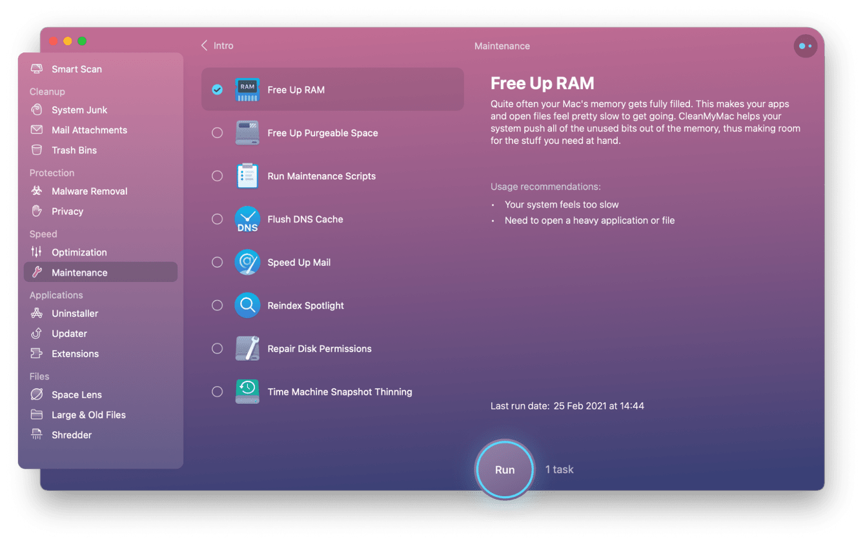Check Repair Disk Permissions checkbox

click(218, 348)
